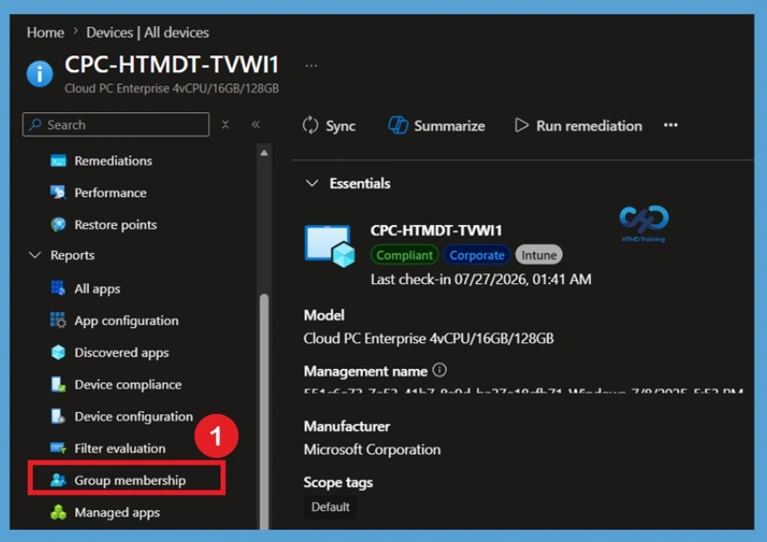Click the Summarize Copilot icon
Image resolution: width=767 pixels, height=542 pixels.
click(x=398, y=126)
